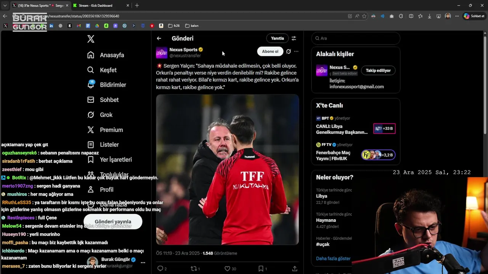This screenshot has height=274, width=488.
Task: Click the reply comment icon under the post
Action: tap(160, 269)
